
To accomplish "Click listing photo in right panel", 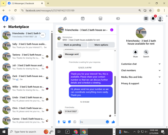I will pos(141,33).
